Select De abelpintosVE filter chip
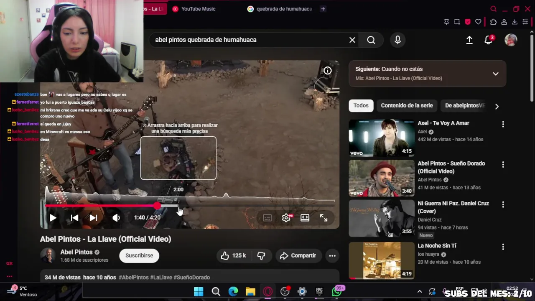Viewport: 535px width, 301px height. pyautogui.click(x=464, y=105)
